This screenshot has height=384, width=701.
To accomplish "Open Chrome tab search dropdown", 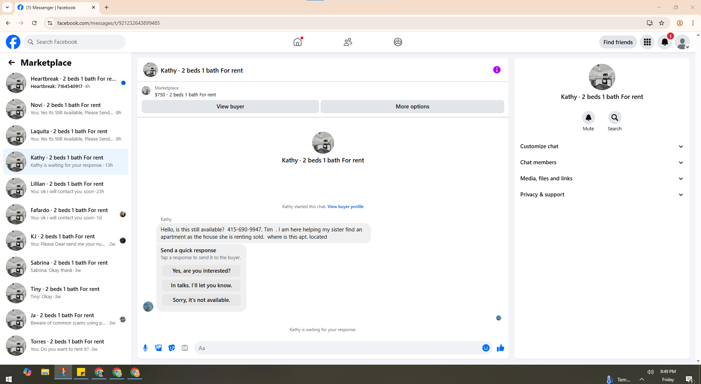I will point(7,7).
